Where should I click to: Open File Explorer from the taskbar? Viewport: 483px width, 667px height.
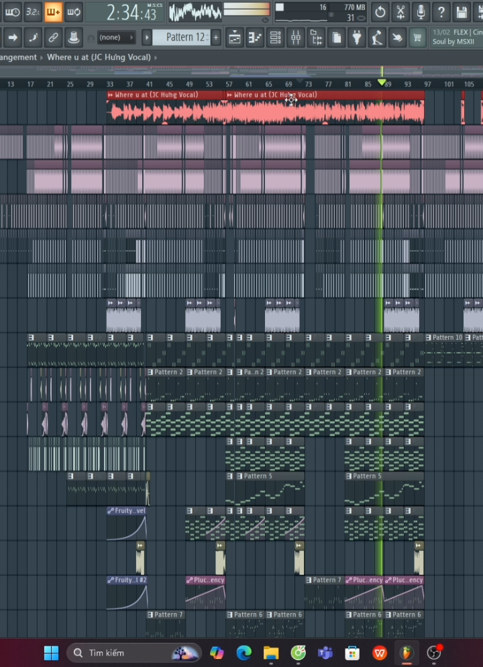tap(271, 652)
